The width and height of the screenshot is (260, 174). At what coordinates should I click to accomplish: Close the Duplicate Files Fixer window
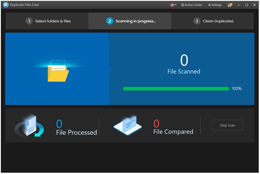tap(254, 5)
